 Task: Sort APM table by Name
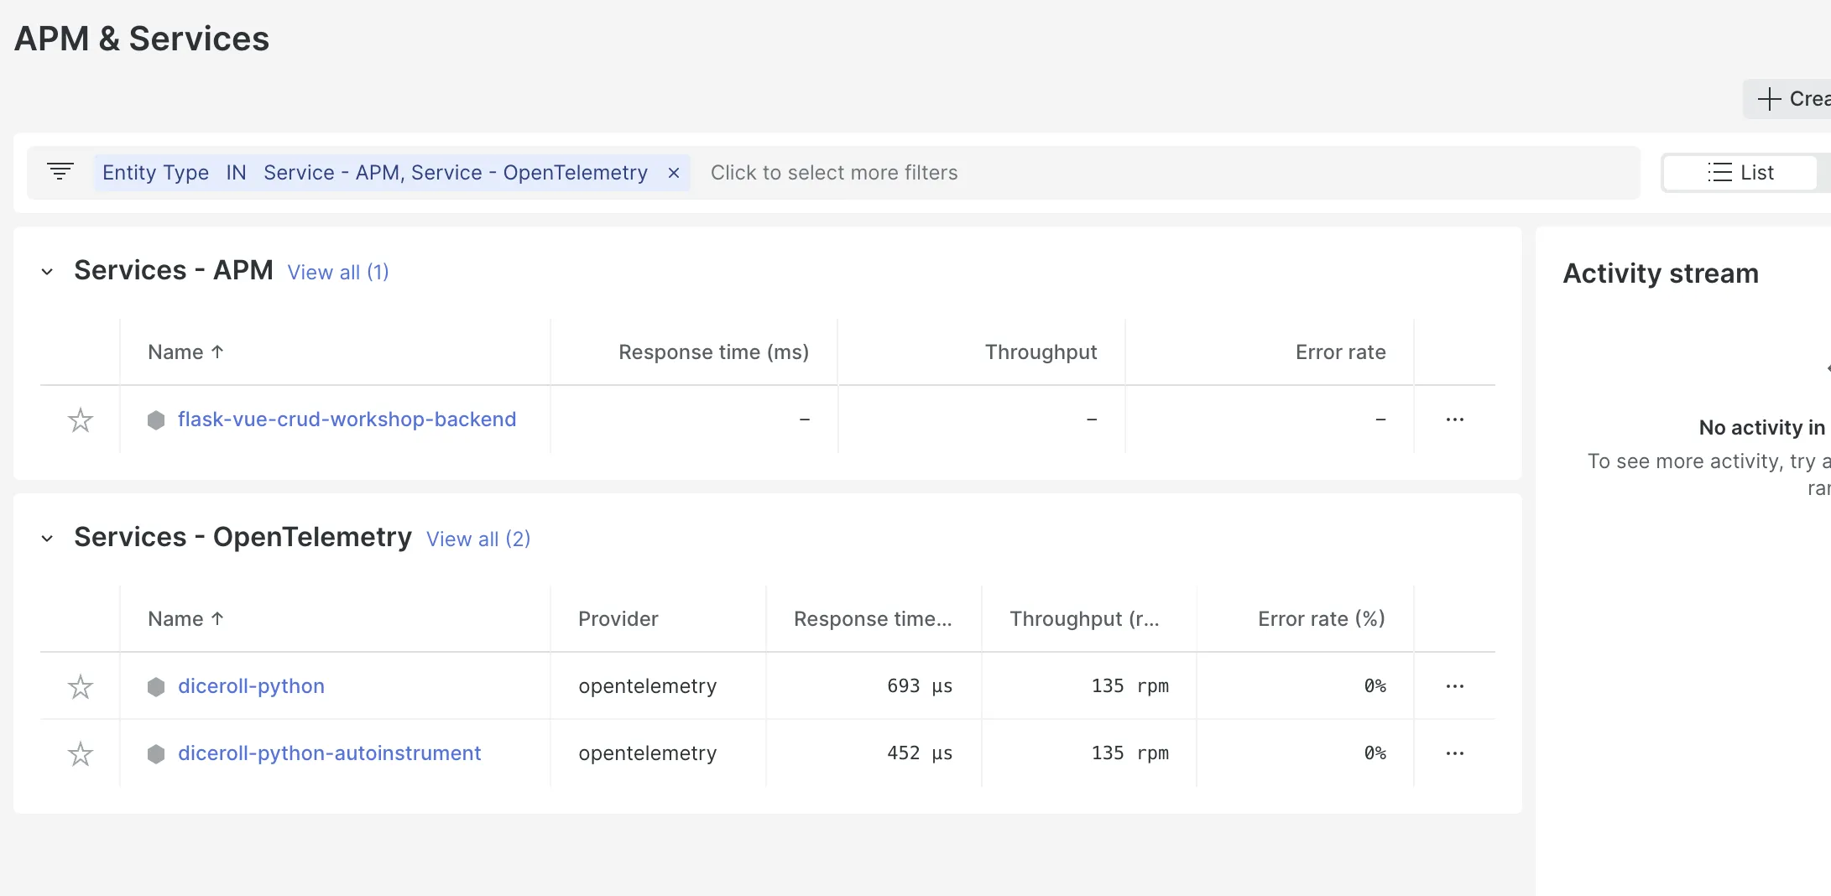point(185,352)
